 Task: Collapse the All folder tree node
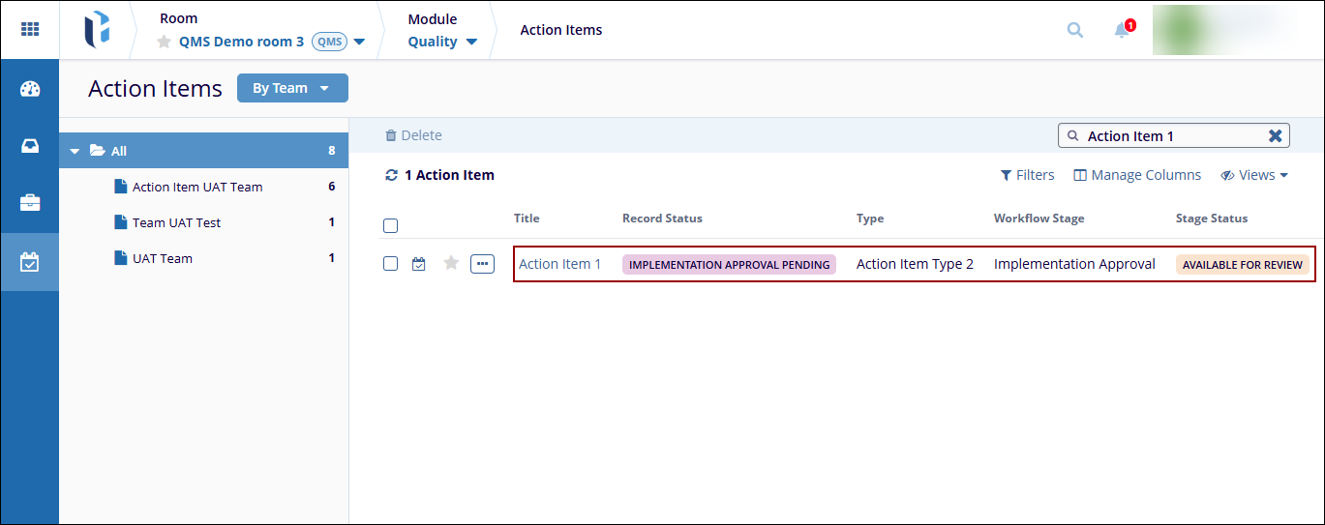coord(75,152)
